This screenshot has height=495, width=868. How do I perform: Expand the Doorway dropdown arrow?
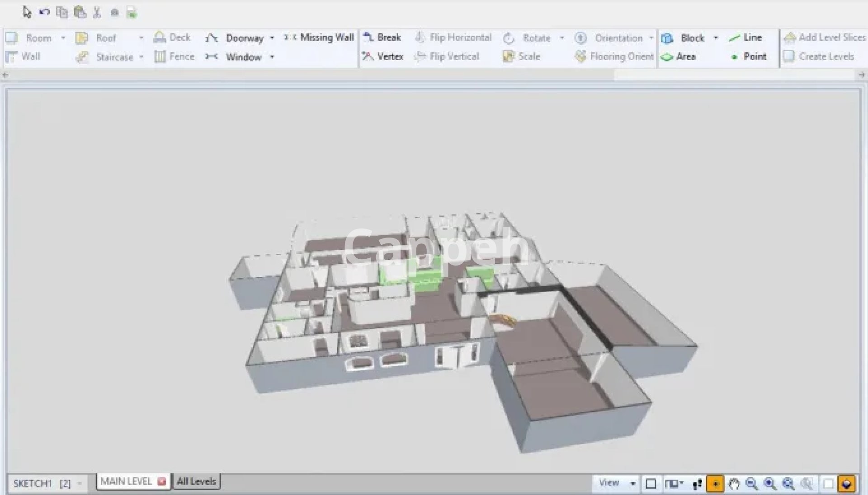coord(272,38)
